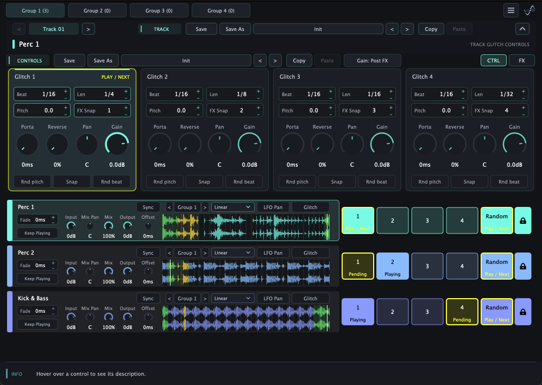Click previous group arrow on Perc 2 row

169,253
